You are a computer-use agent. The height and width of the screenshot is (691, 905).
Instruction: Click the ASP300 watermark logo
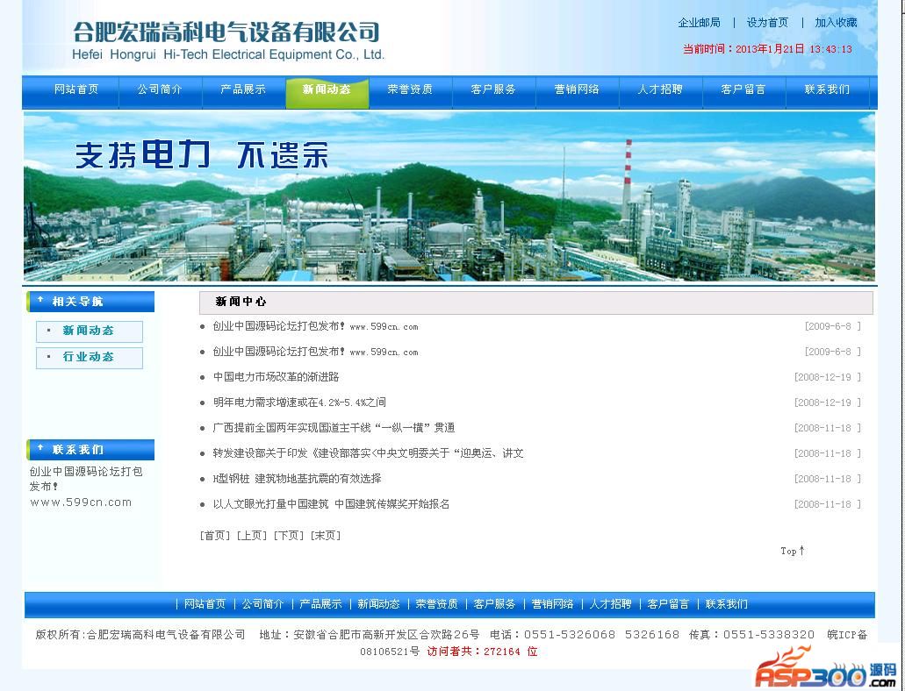pos(823,670)
